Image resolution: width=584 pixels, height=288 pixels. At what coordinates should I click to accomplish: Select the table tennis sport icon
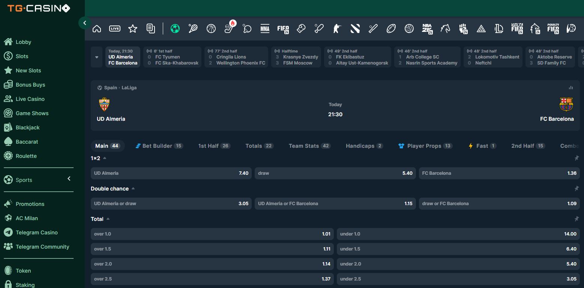[x=247, y=28]
